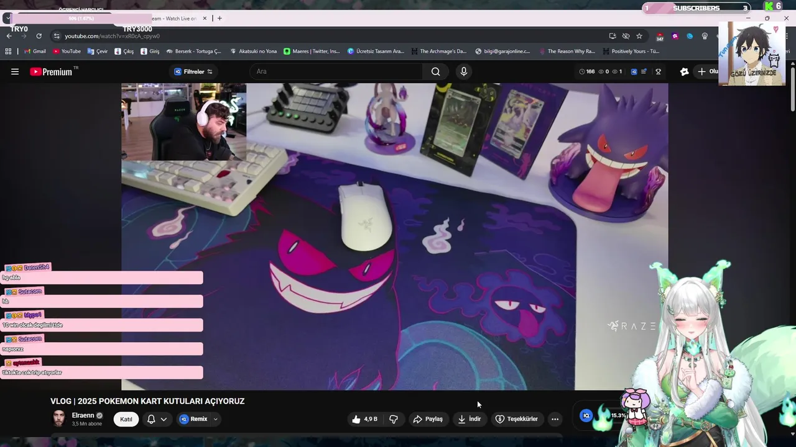Viewport: 796px width, 447px height.
Task: Click the trophy icon in YouTube header
Action: tap(658, 71)
